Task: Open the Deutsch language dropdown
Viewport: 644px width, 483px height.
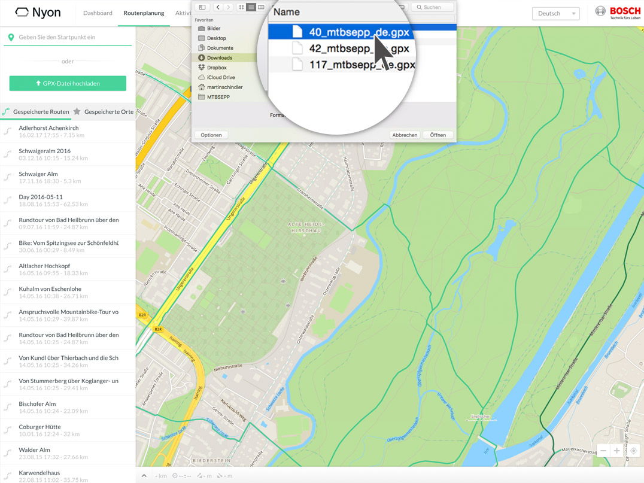Action: click(555, 13)
